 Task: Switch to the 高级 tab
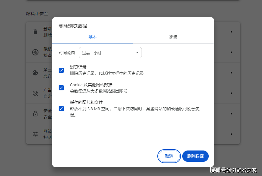(x=173, y=37)
